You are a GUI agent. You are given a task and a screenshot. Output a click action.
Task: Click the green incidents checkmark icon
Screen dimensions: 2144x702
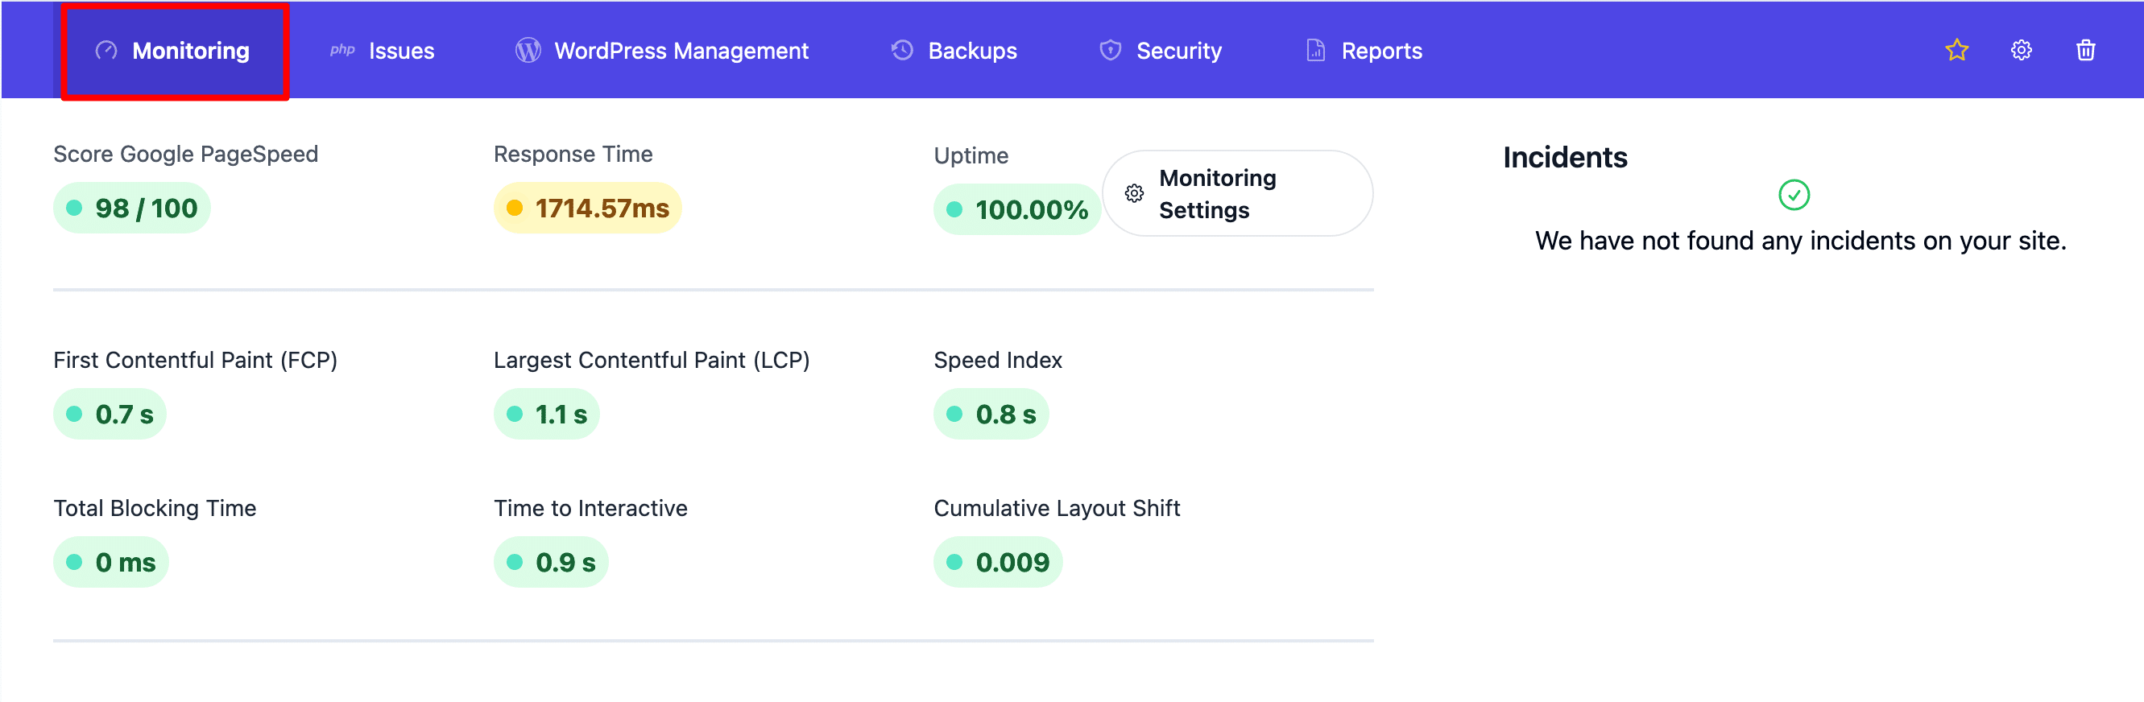click(1794, 195)
